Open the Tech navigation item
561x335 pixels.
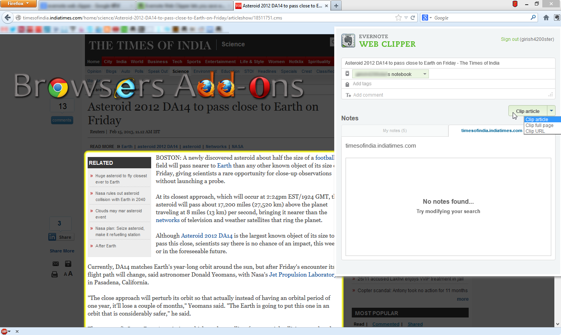(177, 62)
